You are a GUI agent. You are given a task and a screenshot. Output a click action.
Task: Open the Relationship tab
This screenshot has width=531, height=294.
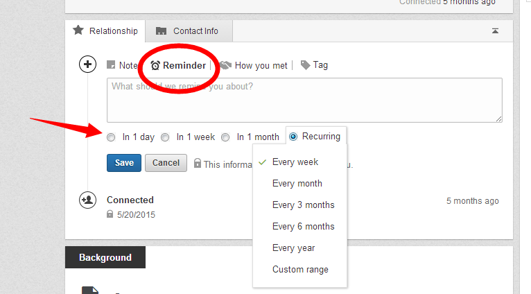[105, 31]
